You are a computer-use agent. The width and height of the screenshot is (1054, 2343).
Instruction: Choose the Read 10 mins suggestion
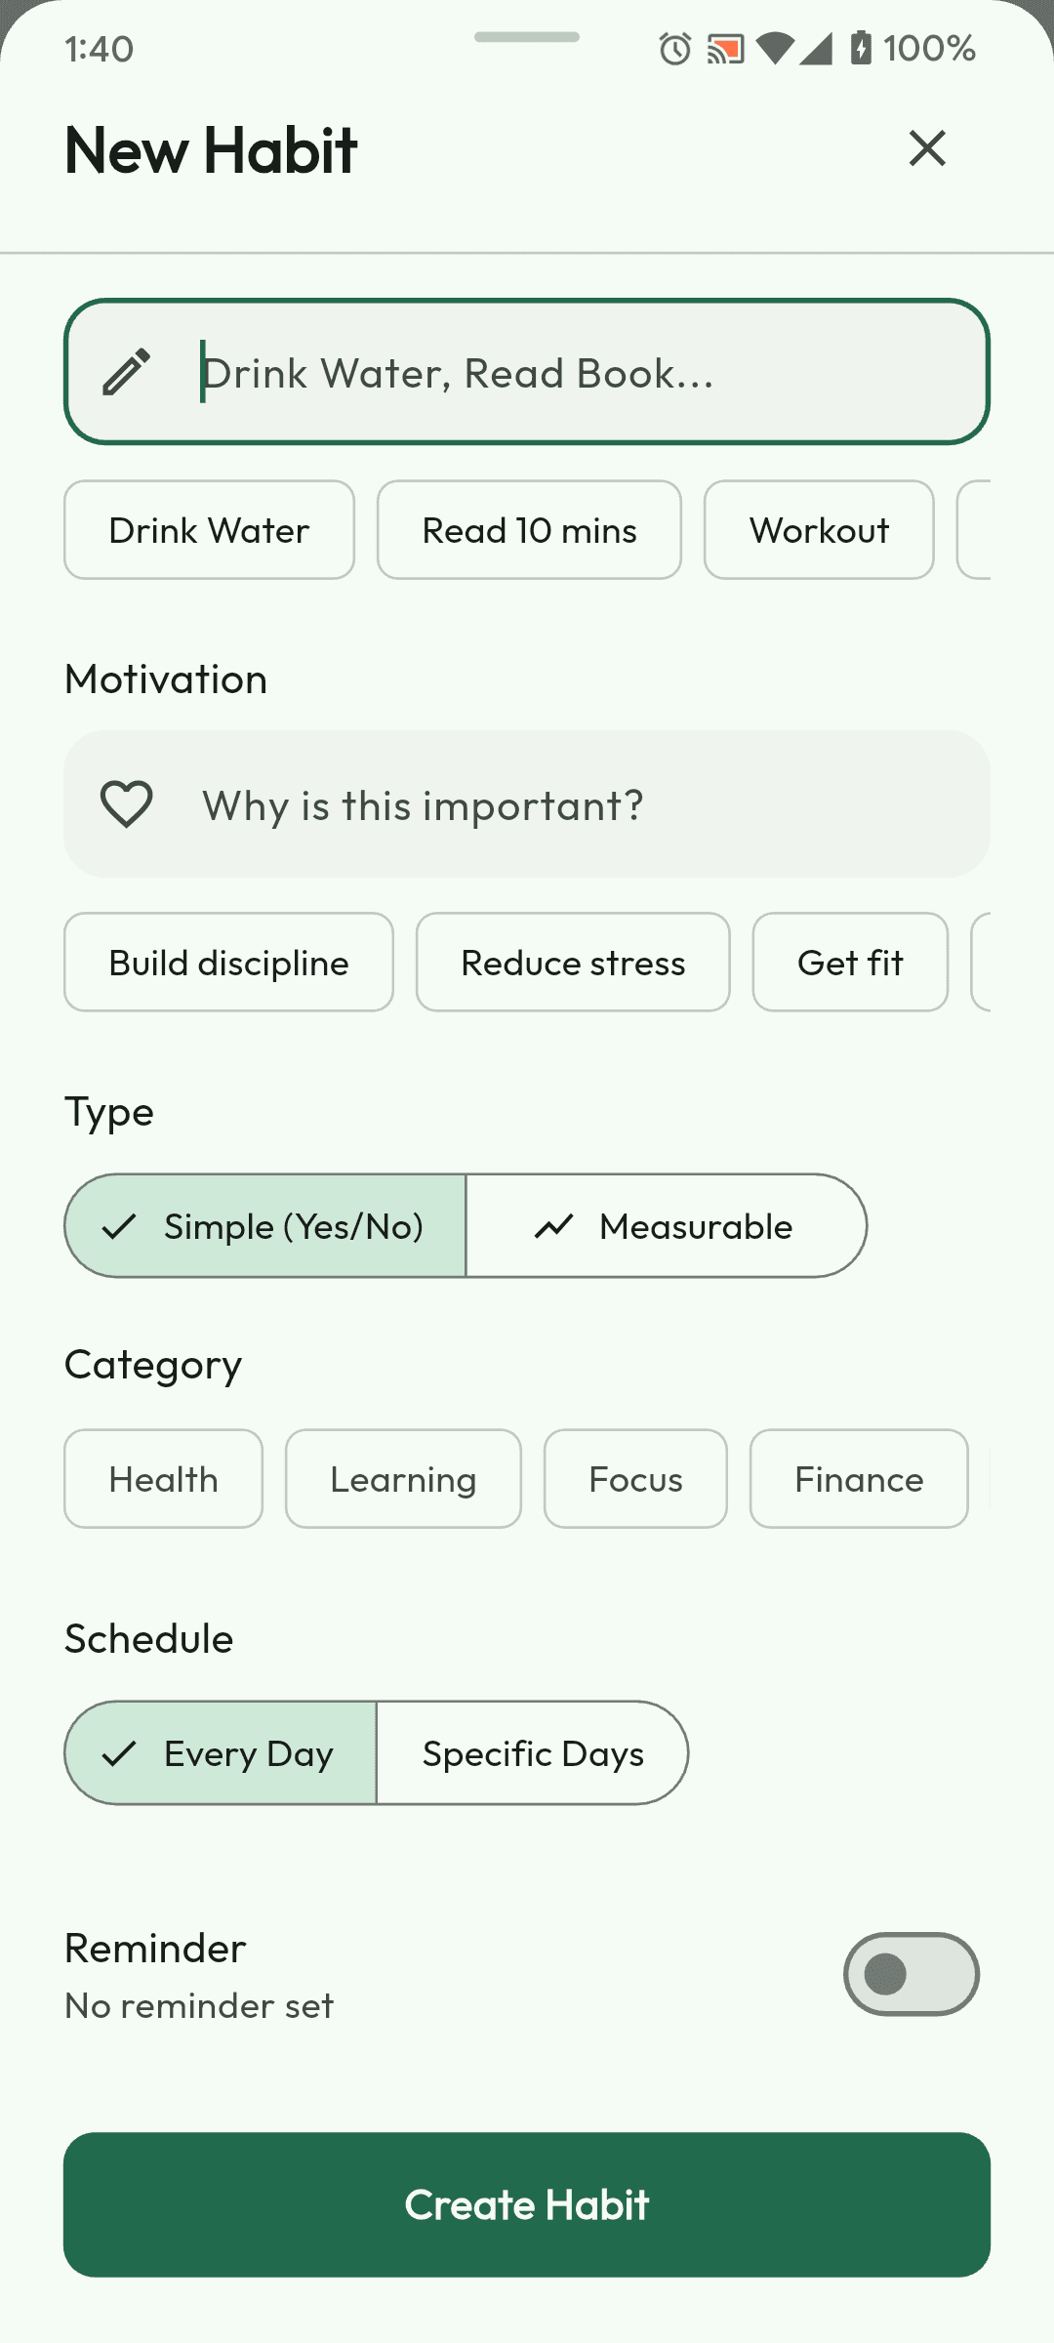point(529,530)
